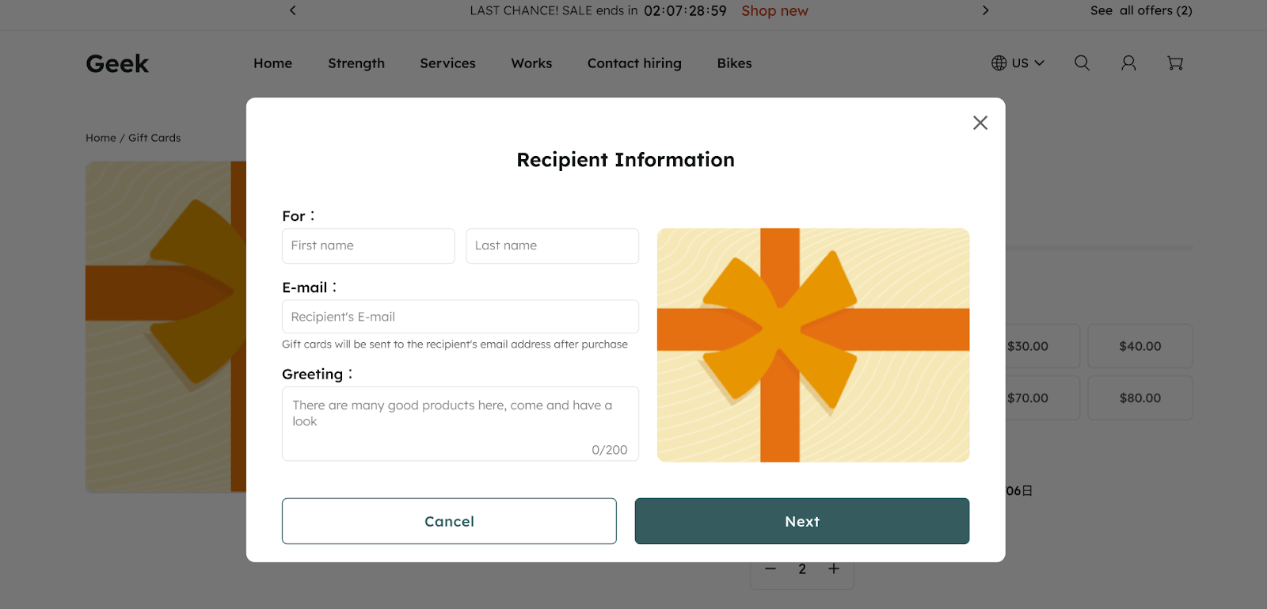
Task: Open the Strength menu item
Action: point(356,63)
